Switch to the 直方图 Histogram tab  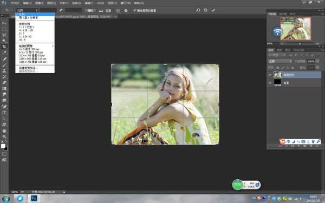[x=283, y=14]
